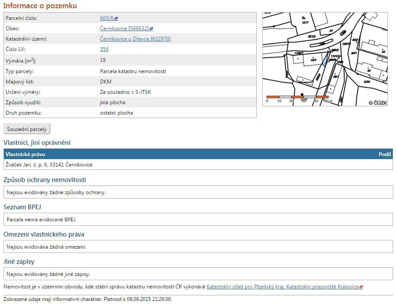
Task: Select text Nejsou evidovány žádné jiné zápisy
Action: tap(48, 274)
